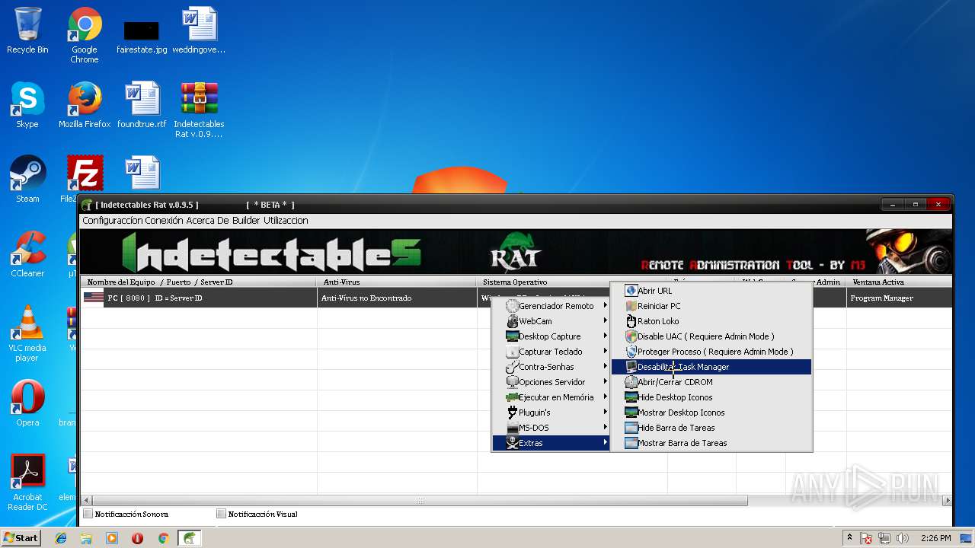The height and width of the screenshot is (548, 975).
Task: Click the Nombre del Equipo column header
Action: [x=199, y=282]
